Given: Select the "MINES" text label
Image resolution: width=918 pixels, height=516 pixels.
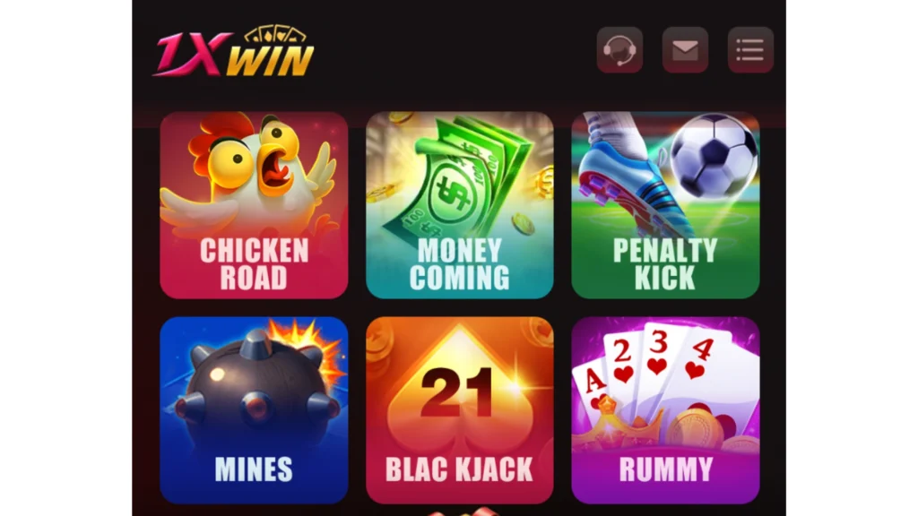Looking at the screenshot, I should pos(254,469).
